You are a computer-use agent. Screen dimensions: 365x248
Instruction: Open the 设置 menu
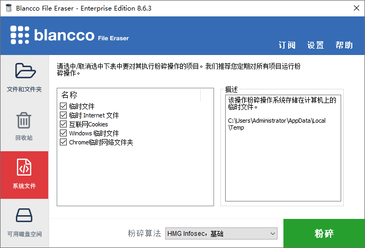(x=315, y=45)
